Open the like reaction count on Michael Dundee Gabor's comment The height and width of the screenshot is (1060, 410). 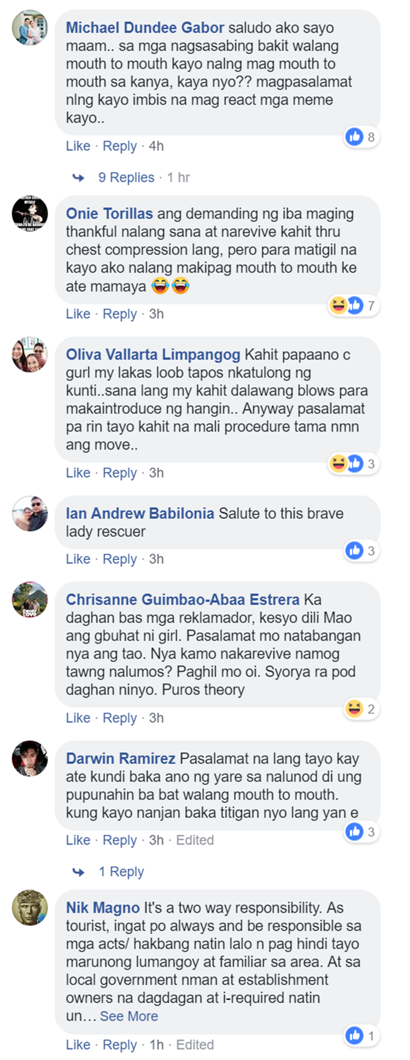click(361, 137)
